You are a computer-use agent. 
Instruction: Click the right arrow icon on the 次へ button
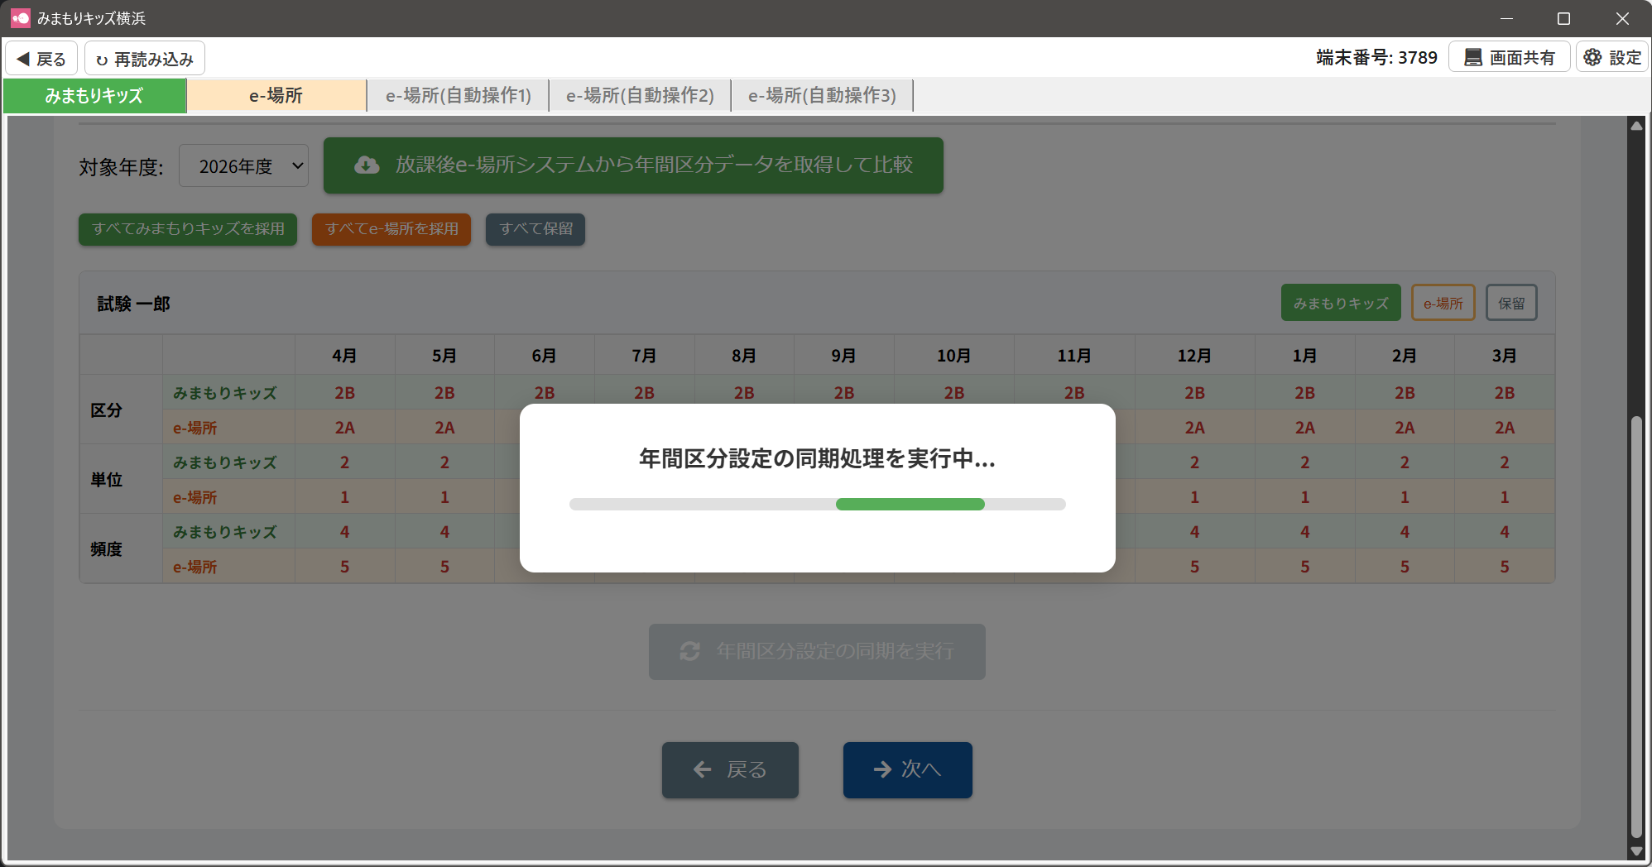point(882,769)
